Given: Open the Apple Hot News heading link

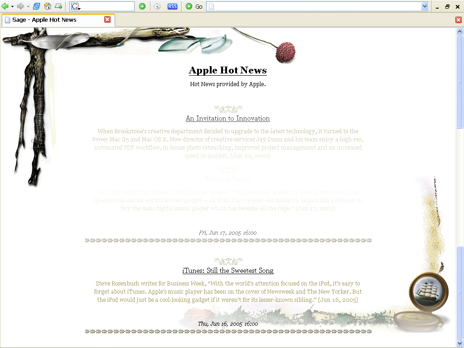Looking at the screenshot, I should (227, 70).
